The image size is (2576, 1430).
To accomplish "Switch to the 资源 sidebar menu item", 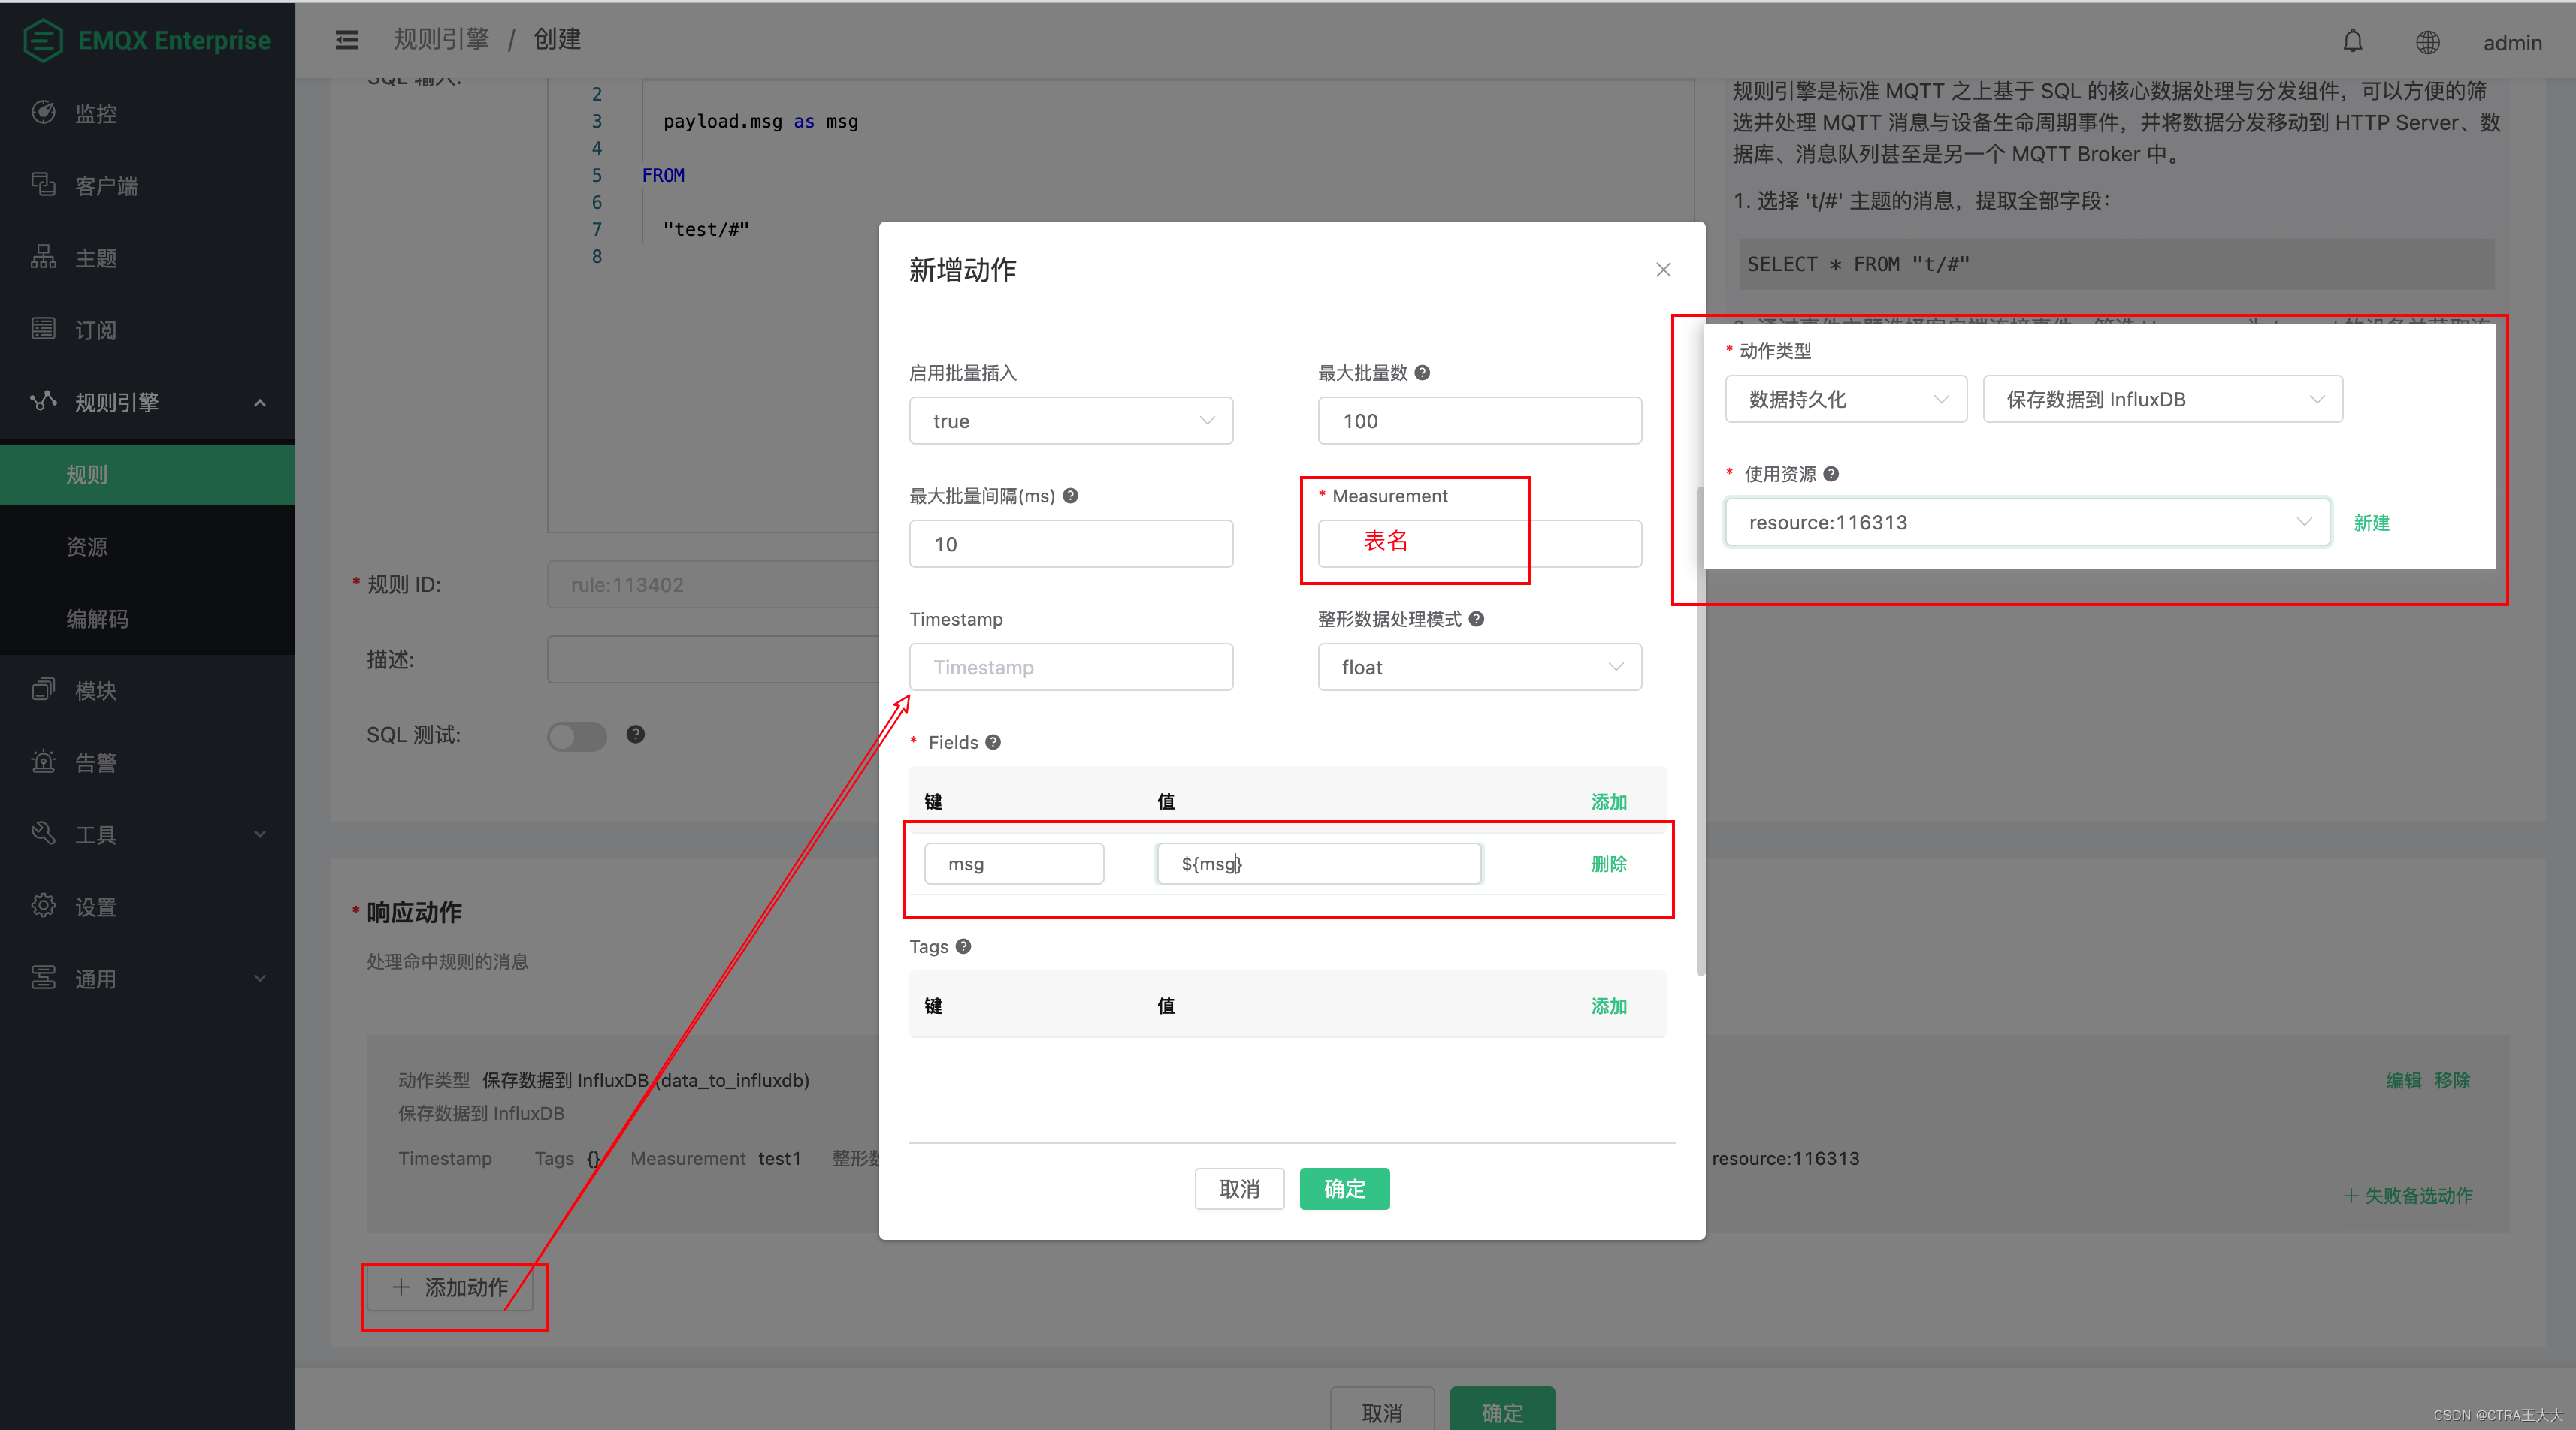I will point(87,545).
